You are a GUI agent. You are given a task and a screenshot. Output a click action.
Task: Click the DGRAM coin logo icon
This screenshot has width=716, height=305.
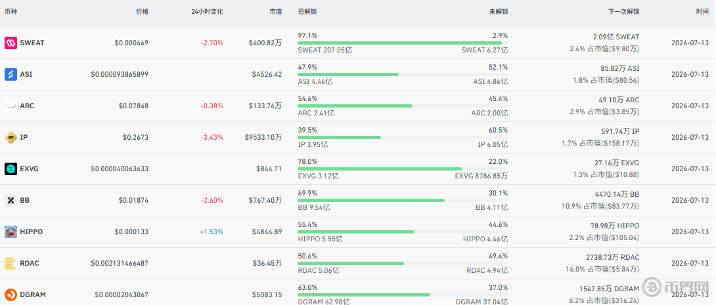[x=11, y=295]
